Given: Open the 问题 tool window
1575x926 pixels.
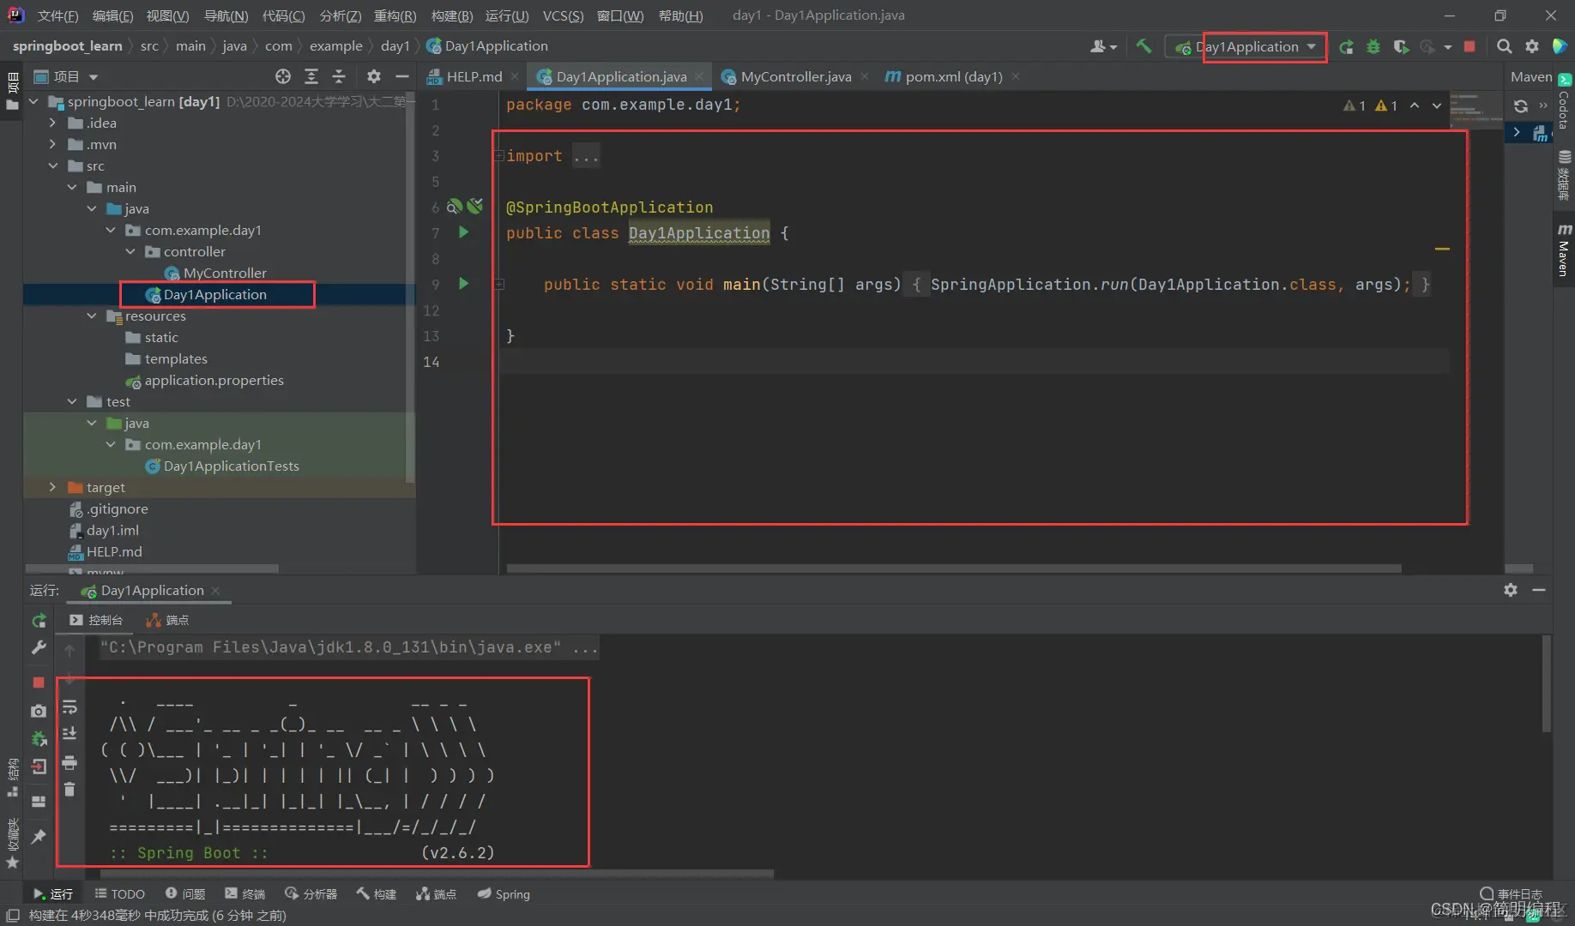Looking at the screenshot, I should (x=185, y=893).
